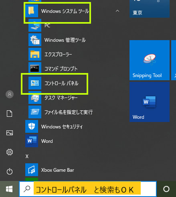The width and height of the screenshot is (176, 197).
Task: Open the Snipping Tool tile
Action: point(150,60)
